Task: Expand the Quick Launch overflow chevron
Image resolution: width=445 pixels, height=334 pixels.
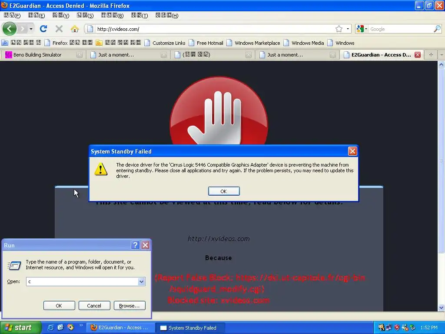Action: [81, 325]
